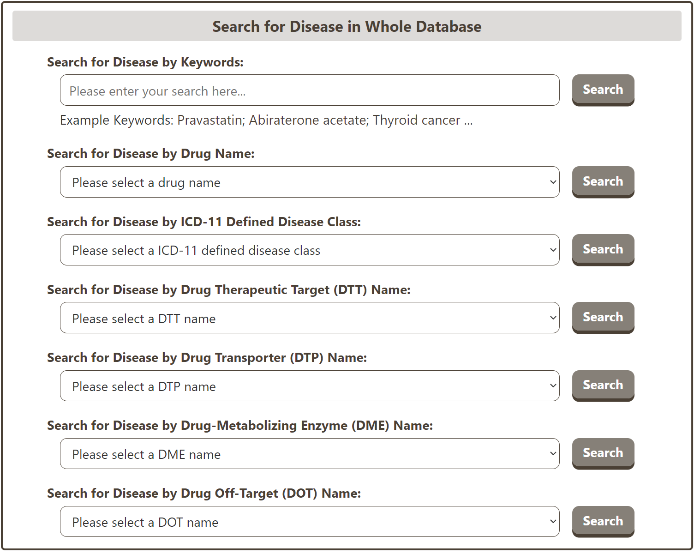This screenshot has height=554, width=694.
Task: Open the 'Please select a DME name' dropdown
Action: click(x=309, y=454)
